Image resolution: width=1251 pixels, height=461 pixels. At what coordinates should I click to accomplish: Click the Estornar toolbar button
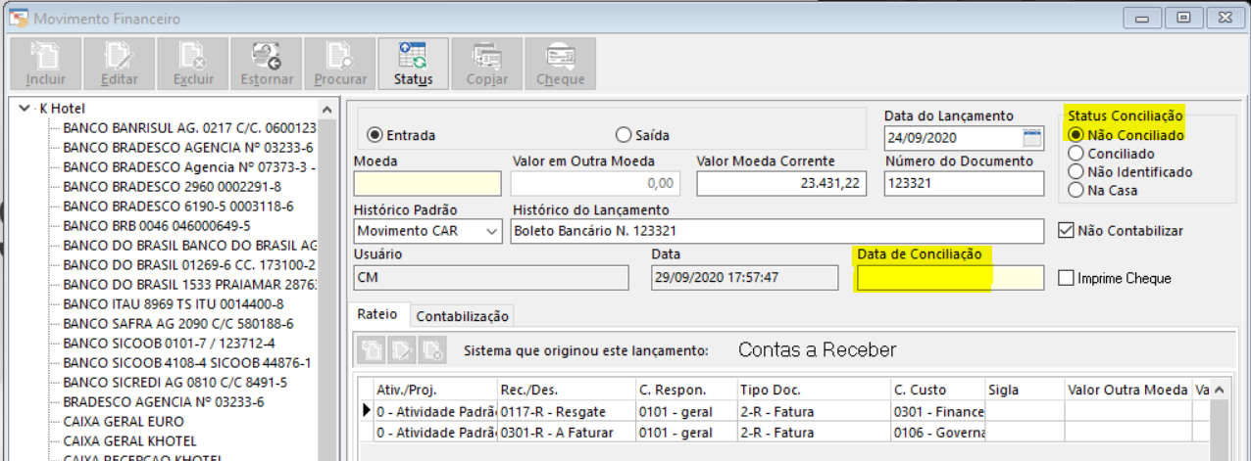(x=266, y=65)
